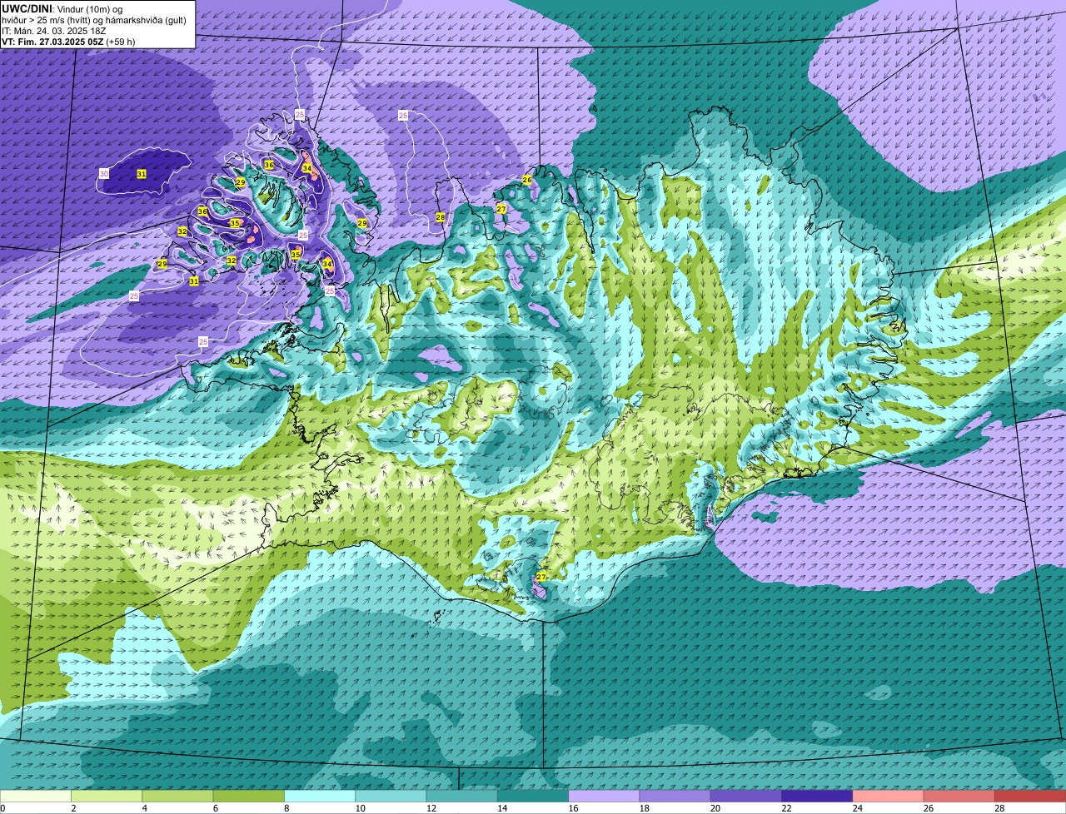Click the 22–24 m/s dark indigo swatch
The height and width of the screenshot is (814, 1066).
817,796
